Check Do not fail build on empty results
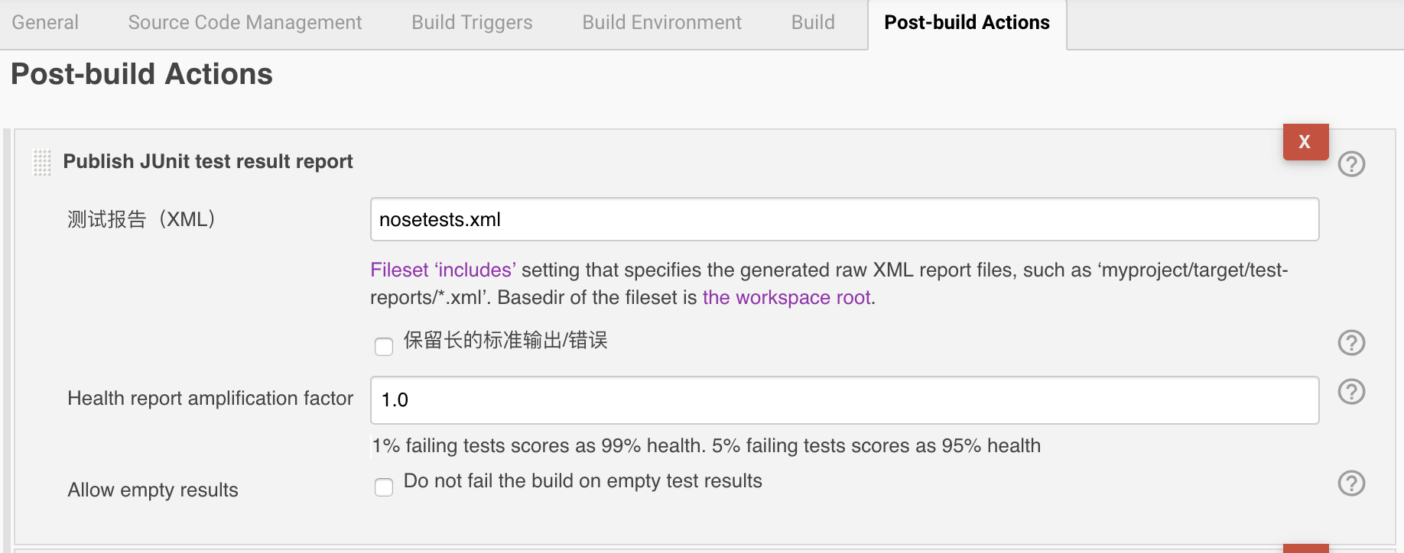The height and width of the screenshot is (553, 1404). 384,487
